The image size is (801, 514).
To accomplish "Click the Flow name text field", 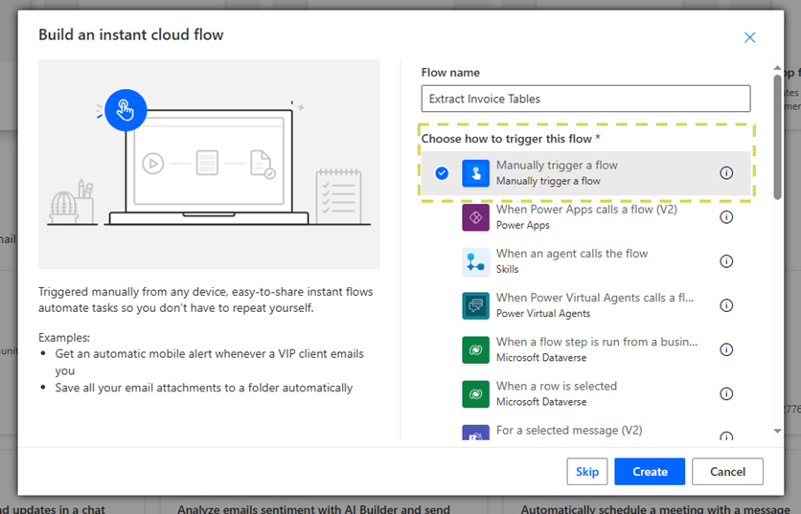I will tap(585, 99).
